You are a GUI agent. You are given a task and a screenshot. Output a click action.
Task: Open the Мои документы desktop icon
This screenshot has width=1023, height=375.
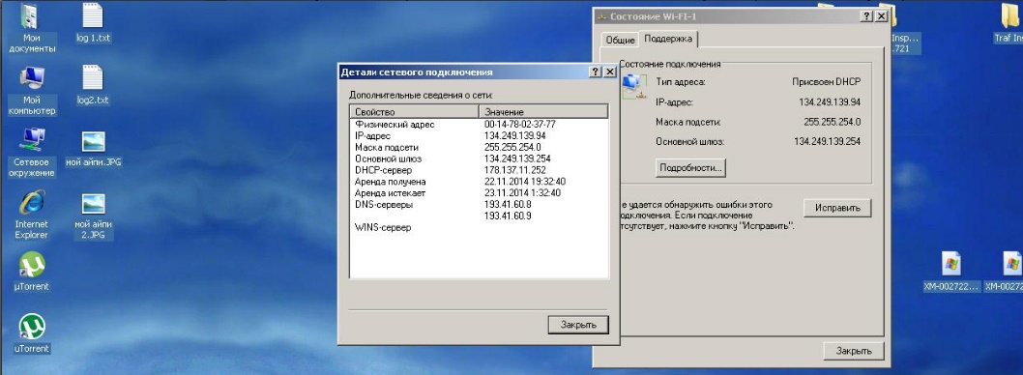[x=31, y=28]
